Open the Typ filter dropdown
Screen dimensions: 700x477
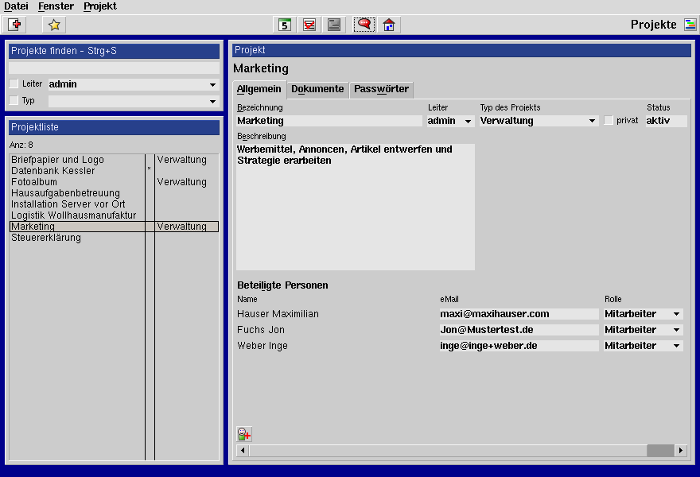pyautogui.click(x=213, y=101)
